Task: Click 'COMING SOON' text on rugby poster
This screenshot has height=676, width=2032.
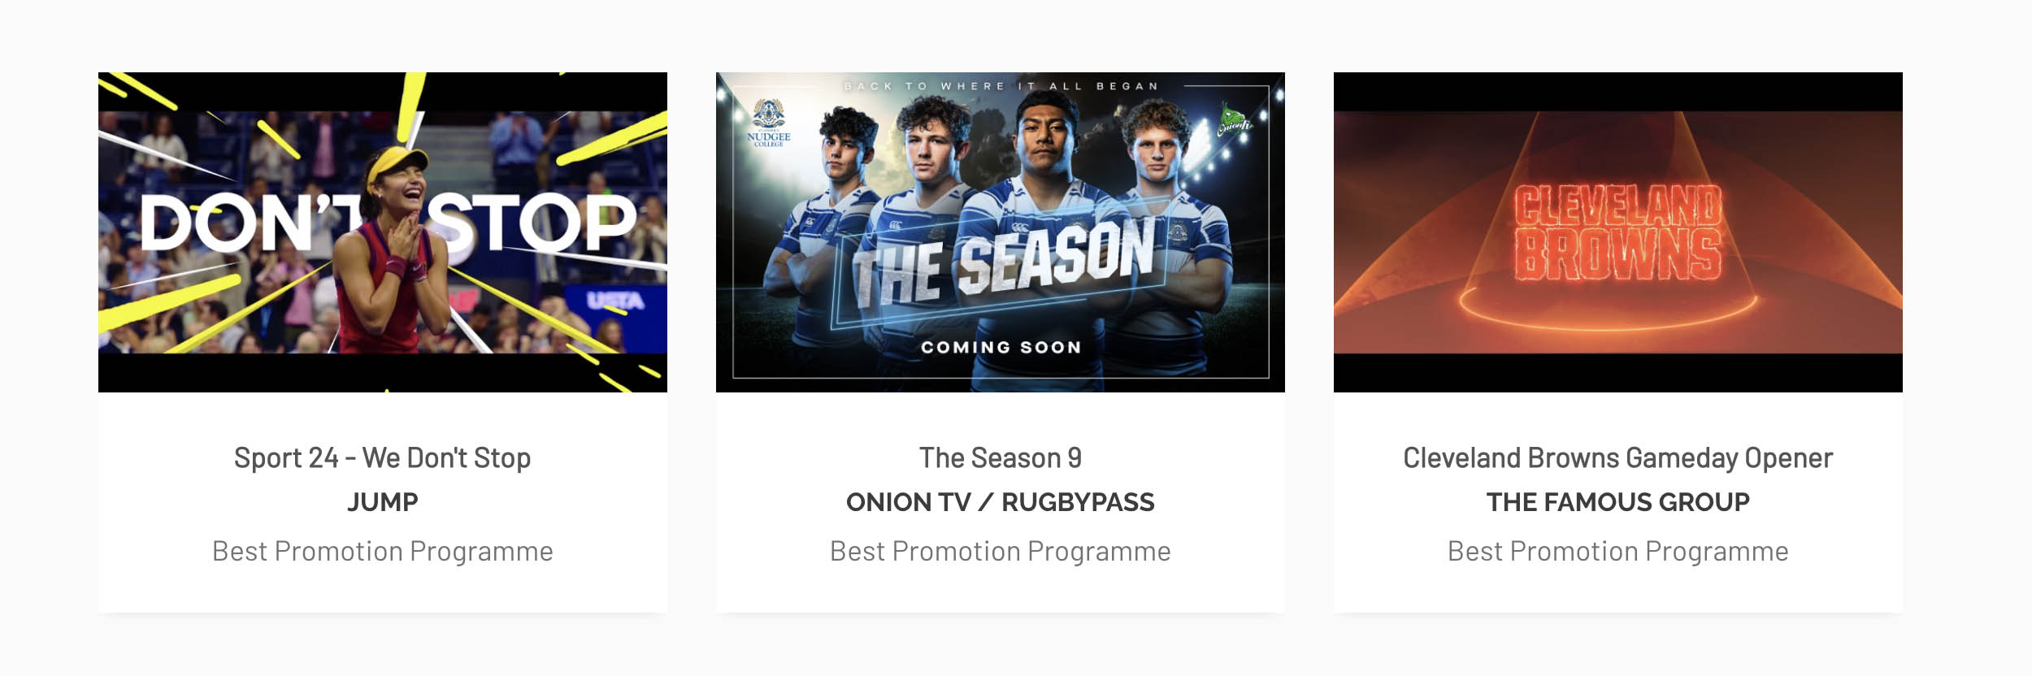Action: point(1001,347)
